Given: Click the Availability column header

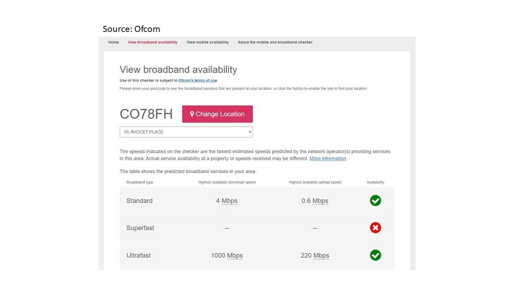Looking at the screenshot, I should (x=375, y=182).
